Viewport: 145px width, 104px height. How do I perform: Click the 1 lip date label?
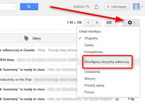click(x=131, y=99)
